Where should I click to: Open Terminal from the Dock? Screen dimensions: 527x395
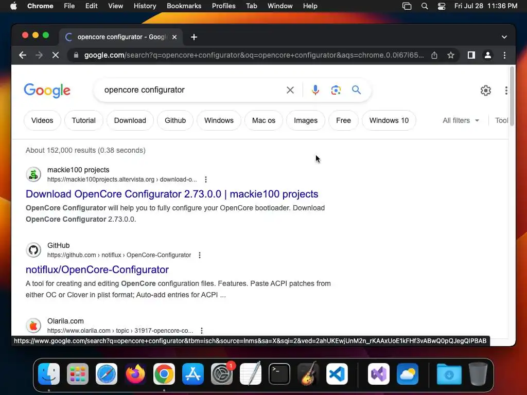[x=279, y=374]
